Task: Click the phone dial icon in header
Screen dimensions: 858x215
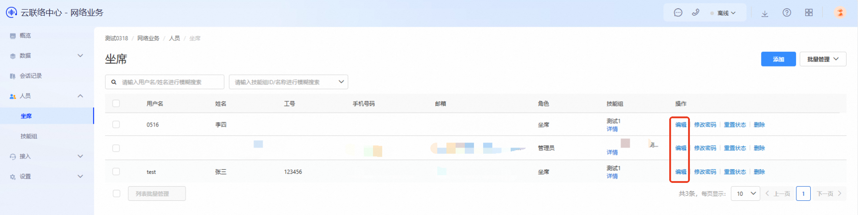Action: [696, 13]
